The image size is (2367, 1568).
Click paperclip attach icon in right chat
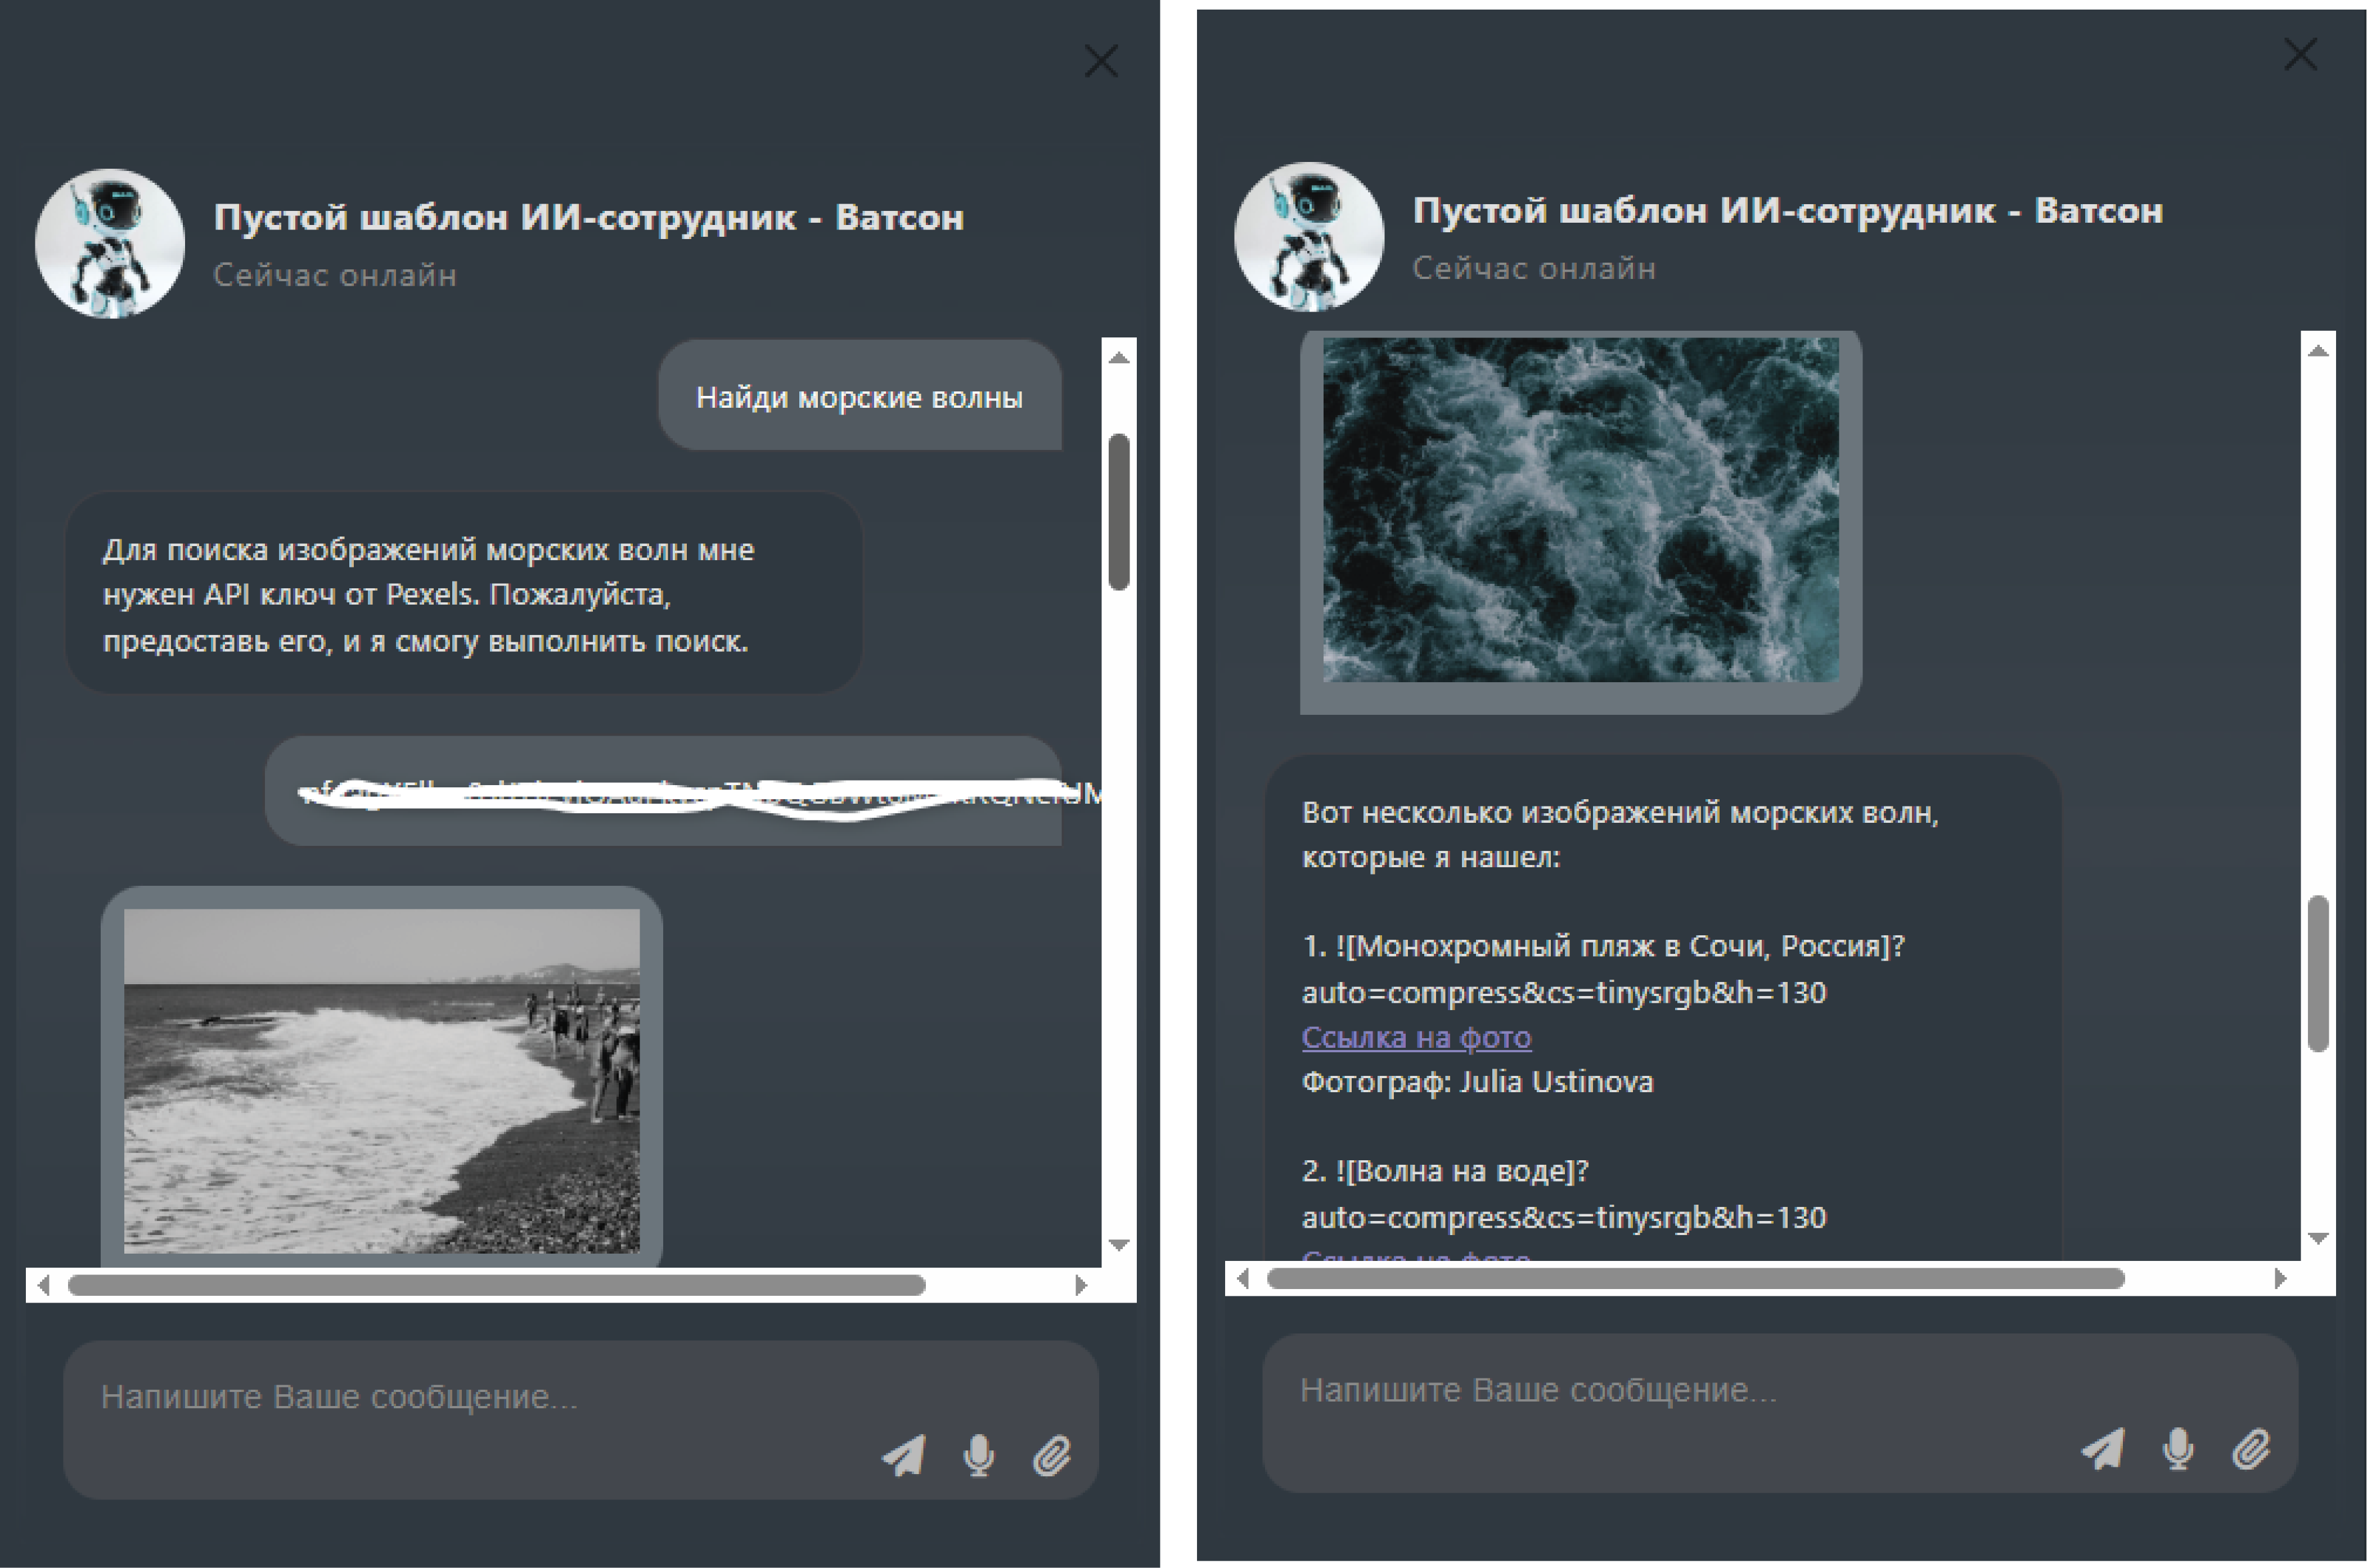click(x=2251, y=1448)
